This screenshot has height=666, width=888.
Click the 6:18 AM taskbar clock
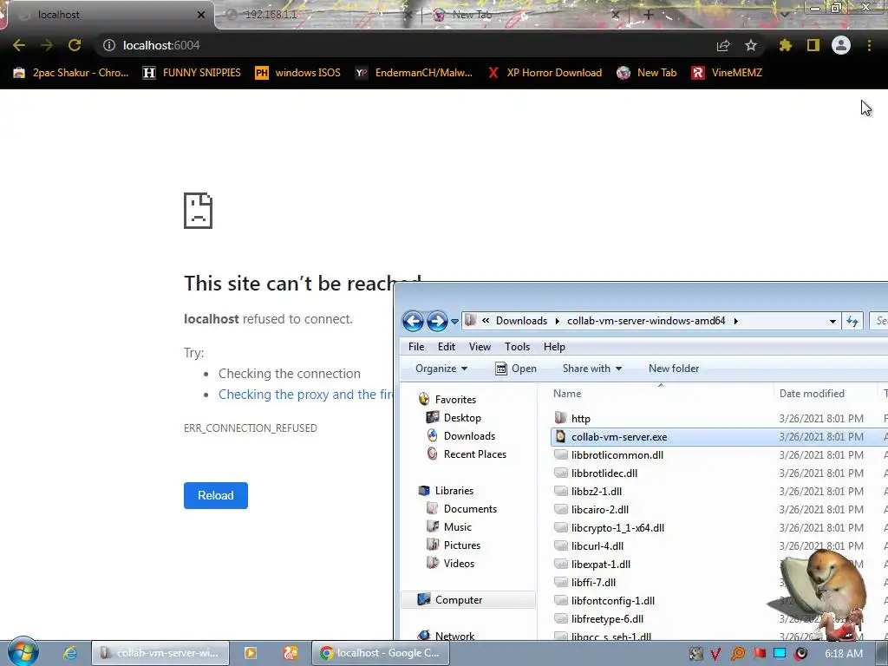843,654
